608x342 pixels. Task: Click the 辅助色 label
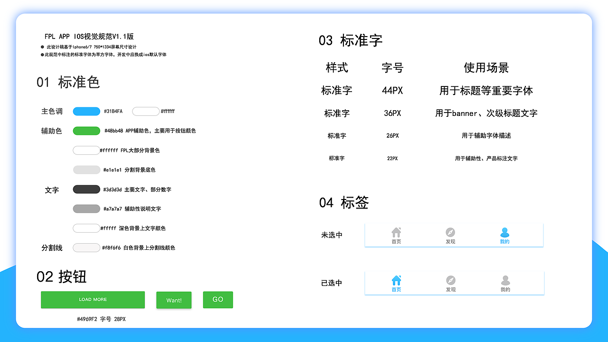(52, 131)
